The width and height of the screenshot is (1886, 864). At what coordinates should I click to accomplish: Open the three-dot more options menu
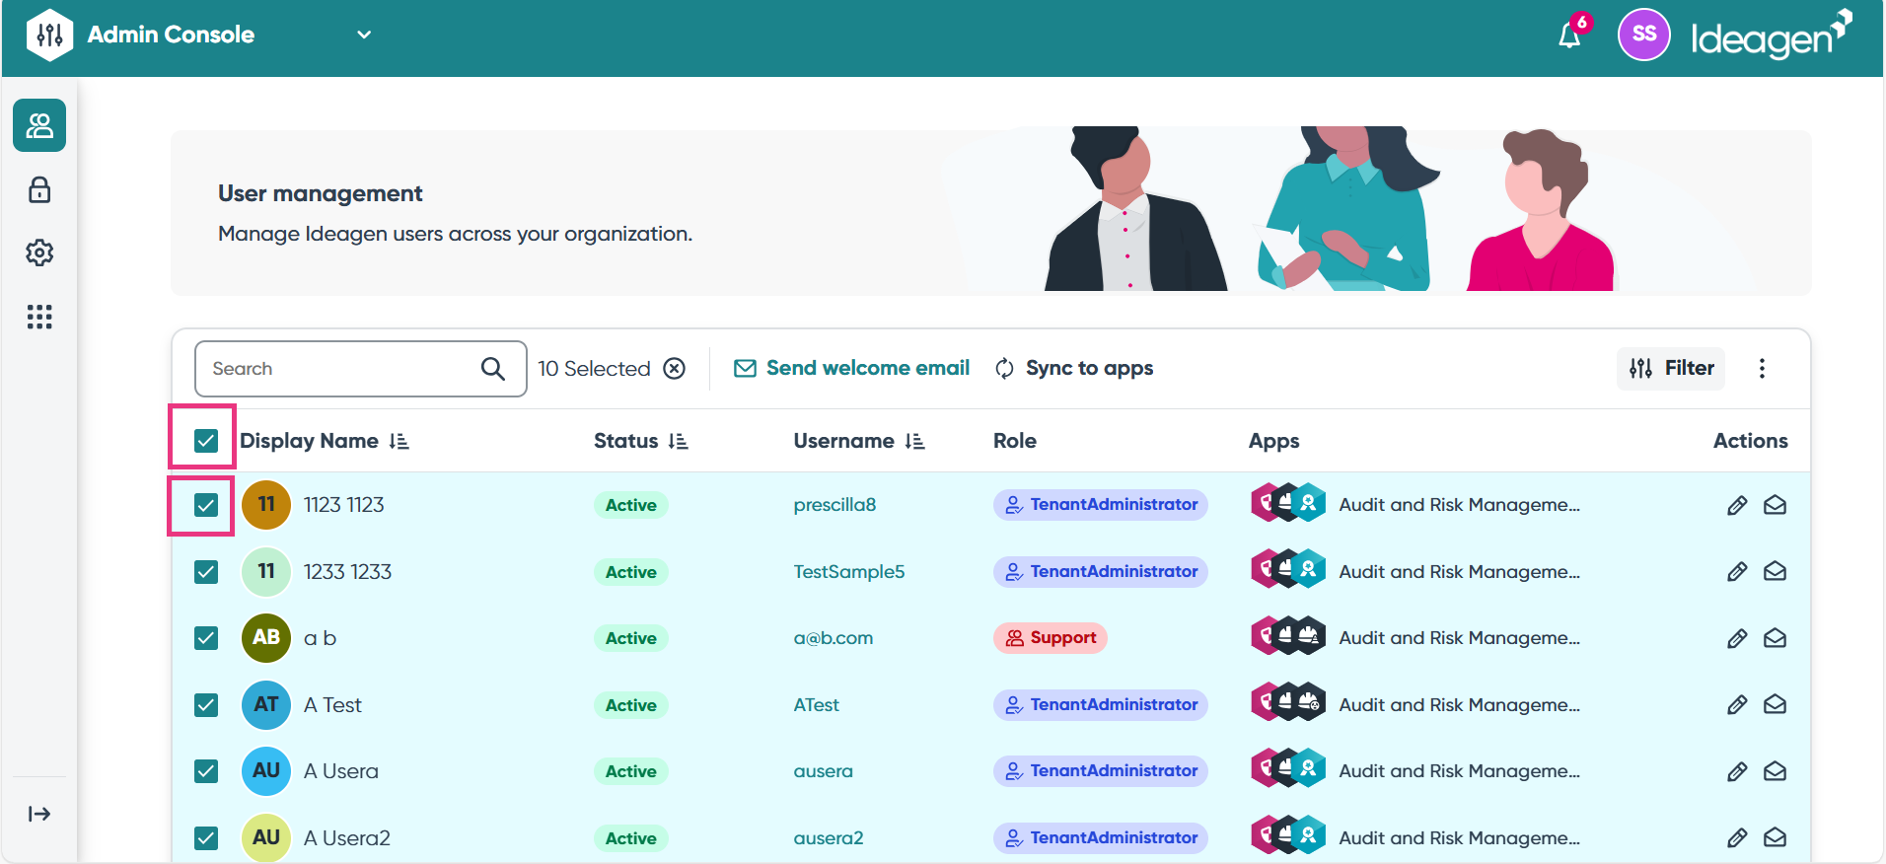[1762, 369]
